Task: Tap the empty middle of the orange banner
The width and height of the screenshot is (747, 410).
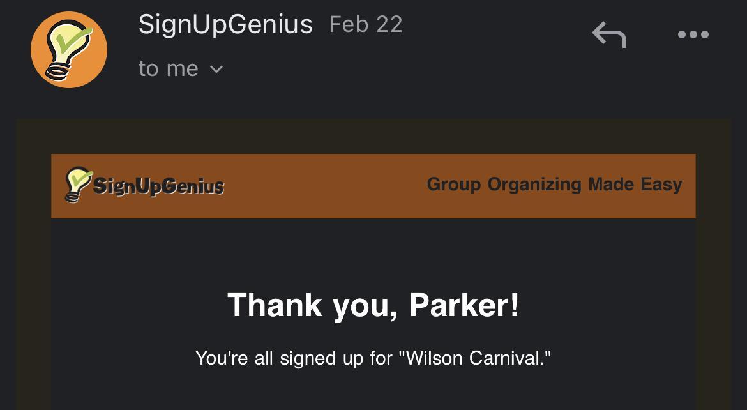Action: 326,186
